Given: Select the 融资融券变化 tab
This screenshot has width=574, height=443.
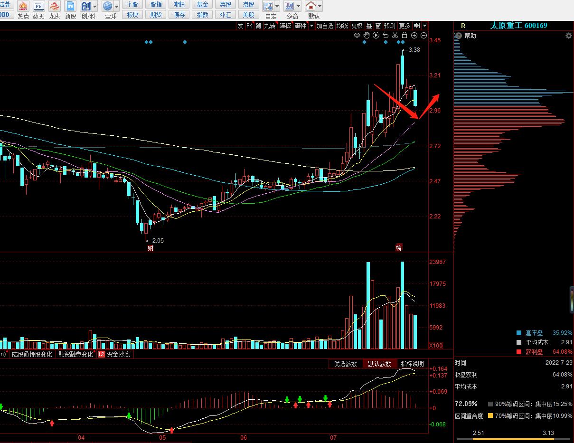Looking at the screenshot, I should point(75,354).
